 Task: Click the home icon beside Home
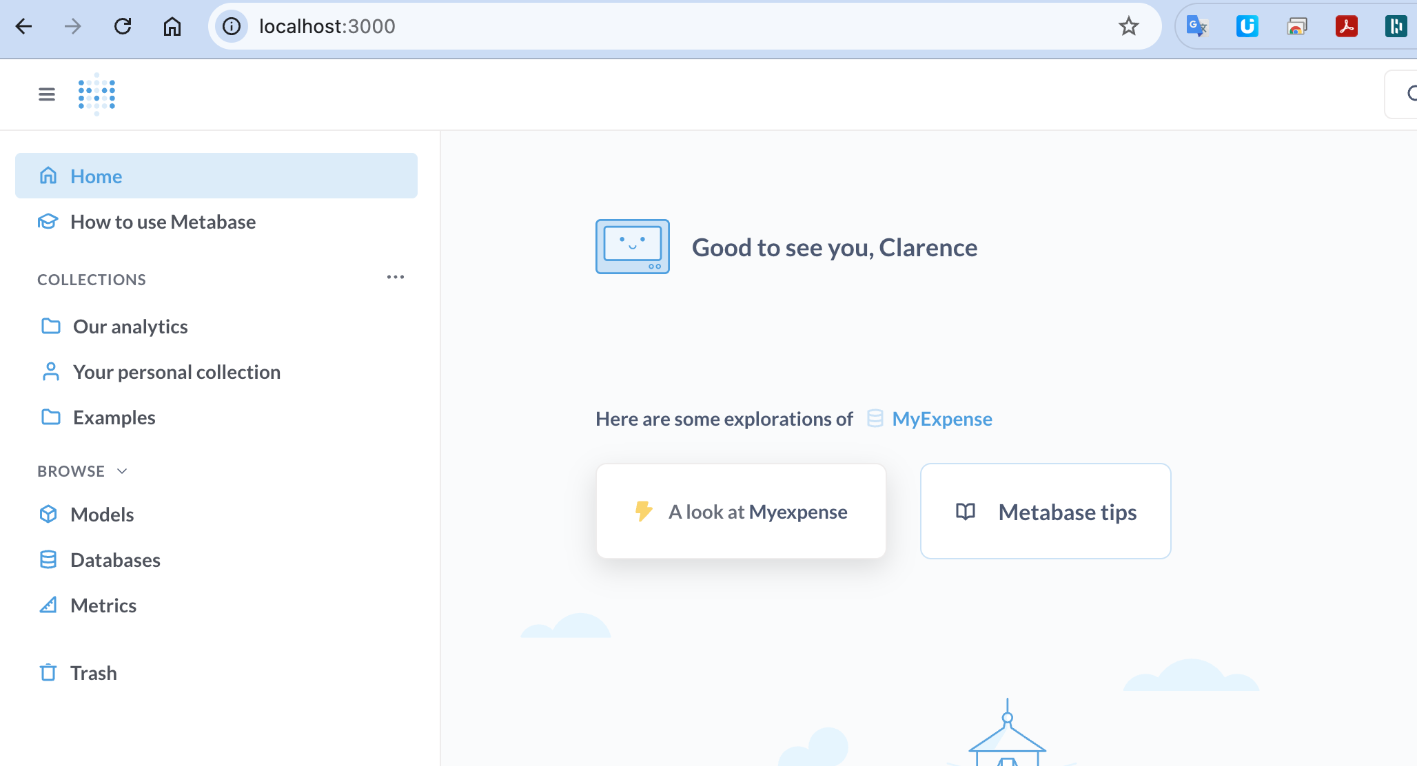point(48,176)
